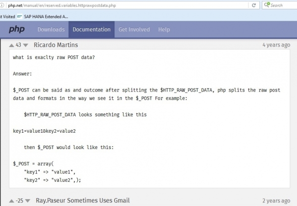Image resolution: width=297 pixels, height=206 pixels.
Task: Reload the page with the refresh icon
Action: coord(254,5)
